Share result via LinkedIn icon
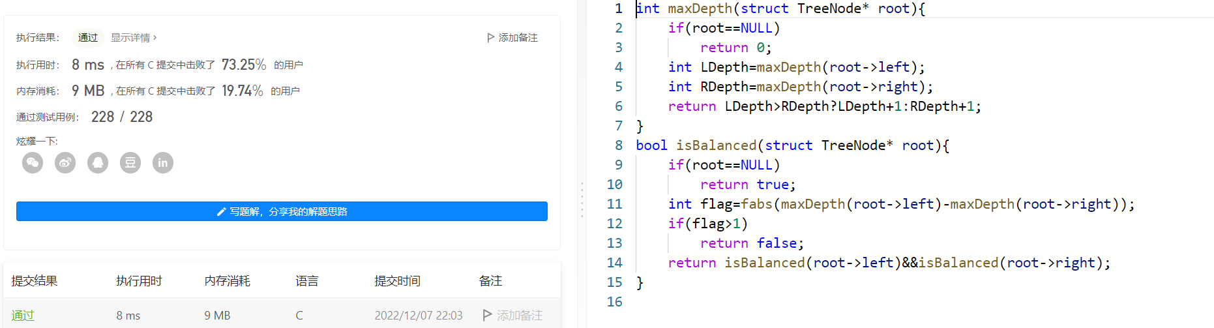Viewport: 1214px width, 328px height. [x=163, y=162]
